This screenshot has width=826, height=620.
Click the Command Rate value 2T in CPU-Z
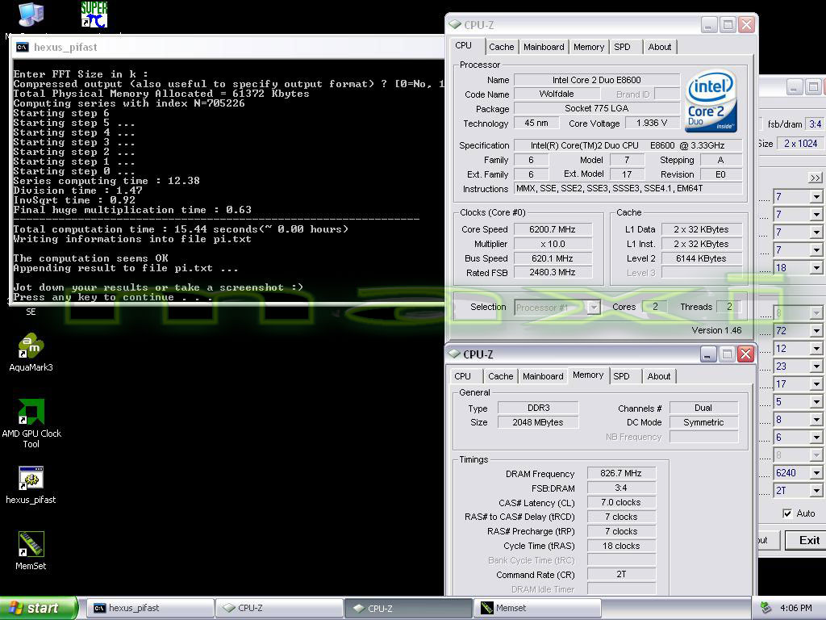pos(621,574)
